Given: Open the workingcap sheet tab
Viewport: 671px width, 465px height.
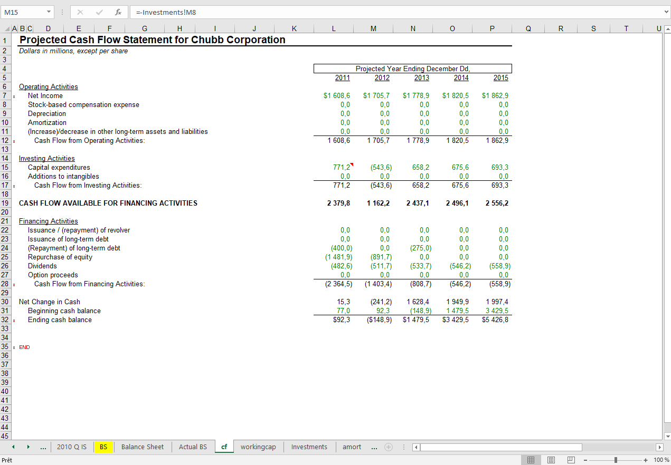Looking at the screenshot, I should pos(258,447).
